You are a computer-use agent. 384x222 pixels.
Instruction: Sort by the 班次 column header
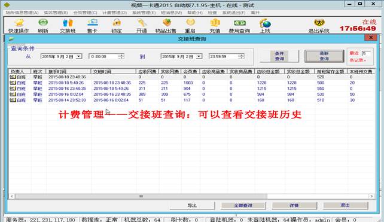(38, 71)
